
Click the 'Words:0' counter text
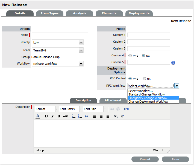[158, 150]
